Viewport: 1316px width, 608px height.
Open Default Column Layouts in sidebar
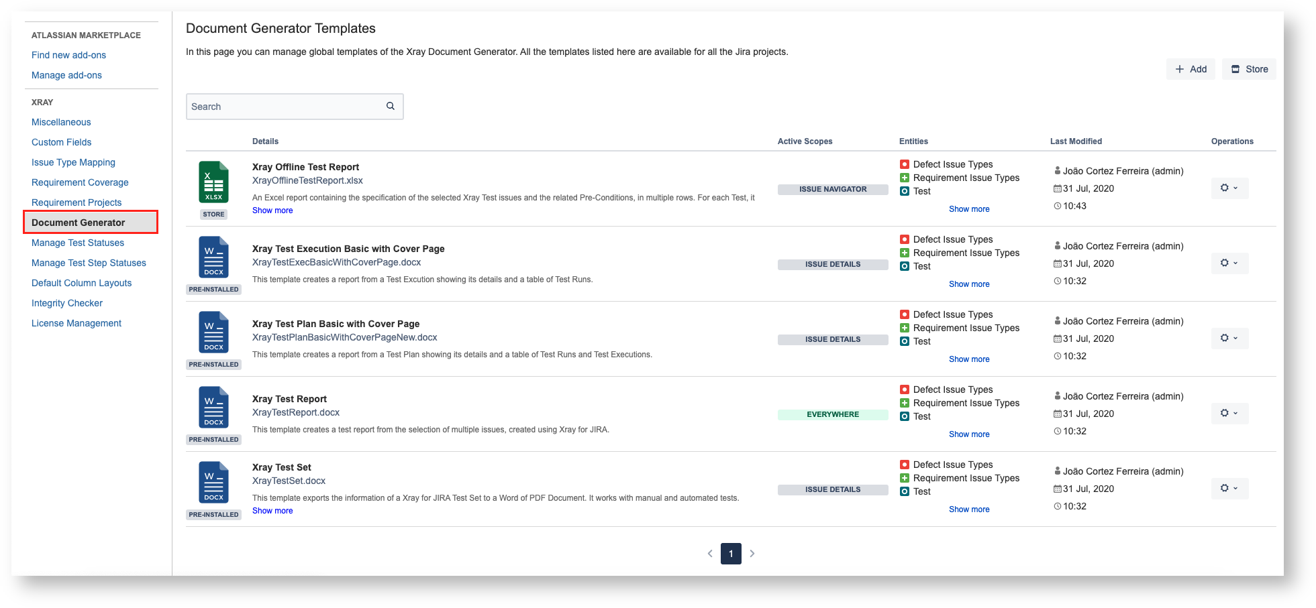(x=81, y=283)
